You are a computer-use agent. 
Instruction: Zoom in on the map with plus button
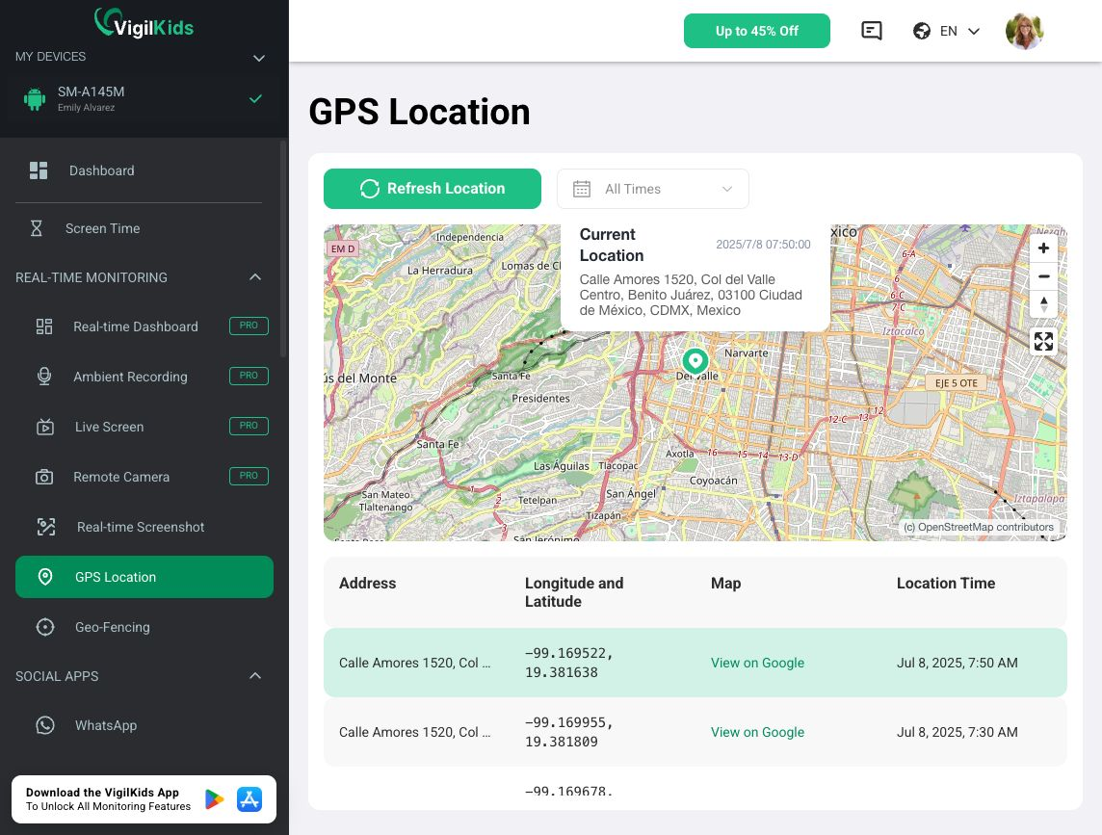coord(1043,248)
